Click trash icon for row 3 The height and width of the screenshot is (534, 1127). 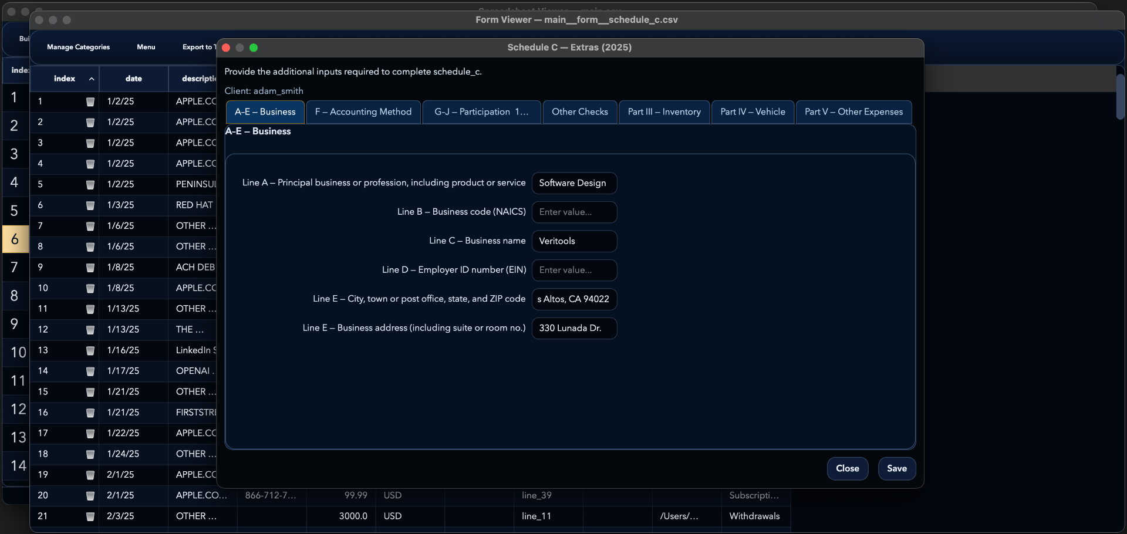90,143
